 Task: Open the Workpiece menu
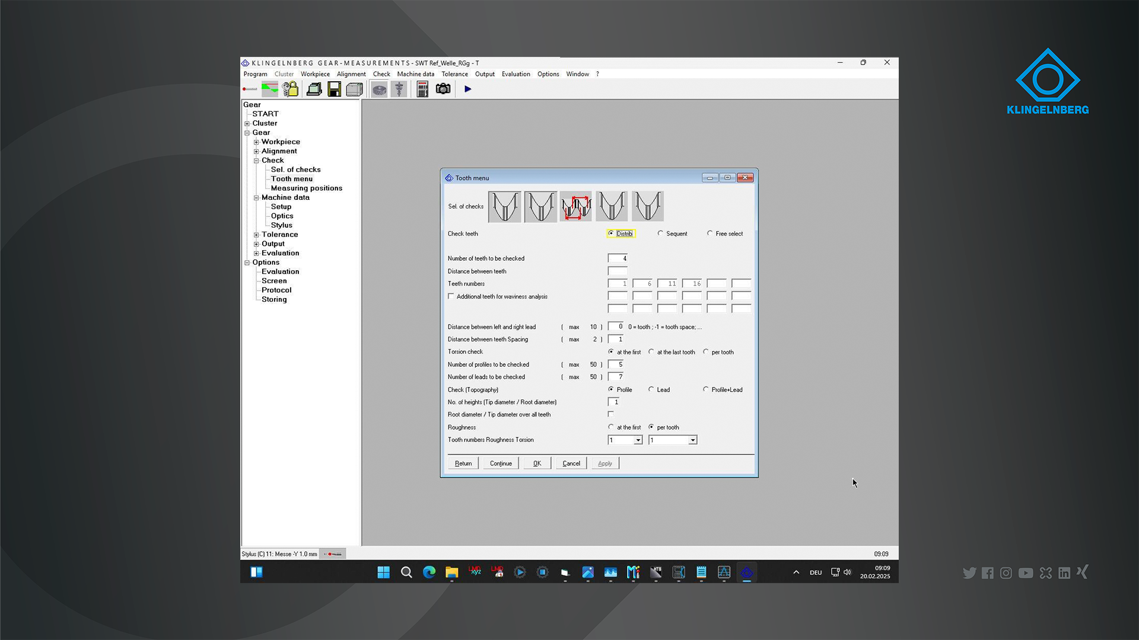pyautogui.click(x=315, y=74)
